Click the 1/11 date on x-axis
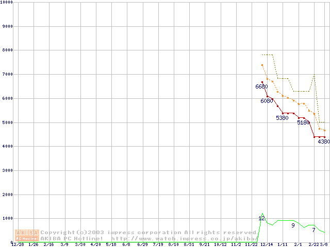 click(x=282, y=244)
